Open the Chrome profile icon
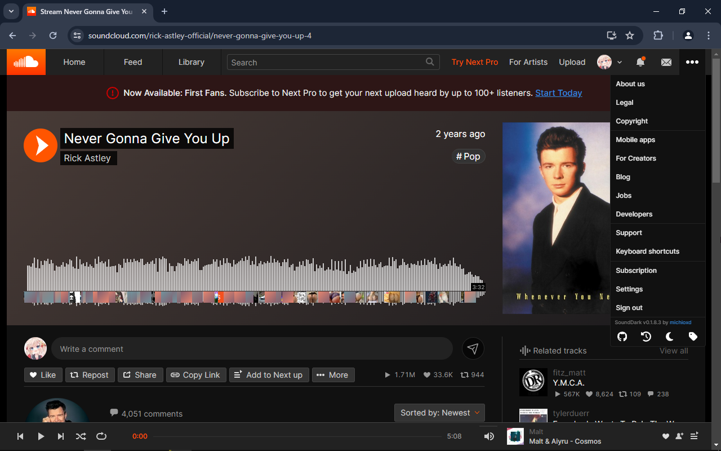Screen dimensions: 721x451 click(x=688, y=36)
